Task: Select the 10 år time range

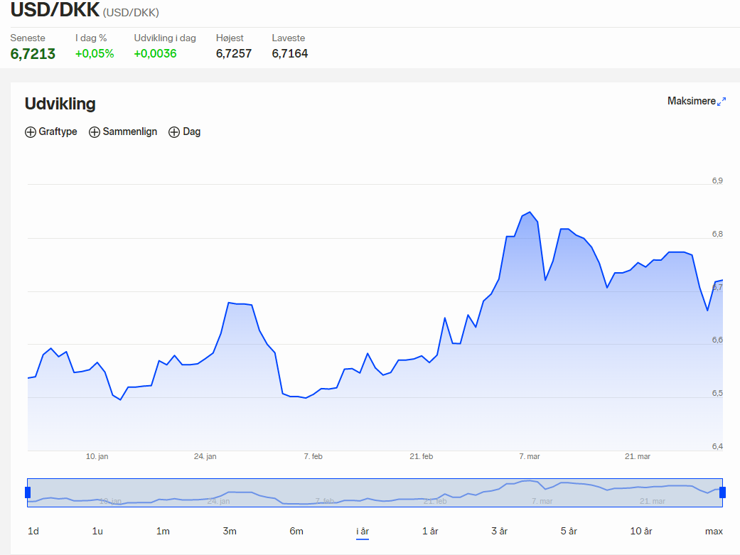Action: [641, 531]
